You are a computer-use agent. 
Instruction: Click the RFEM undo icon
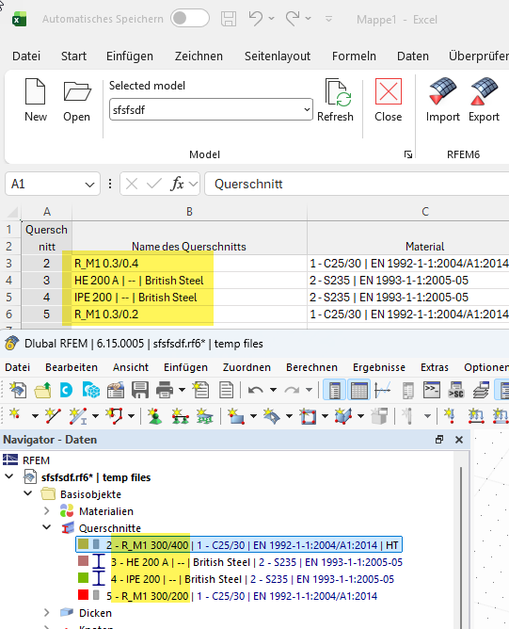[x=256, y=390]
